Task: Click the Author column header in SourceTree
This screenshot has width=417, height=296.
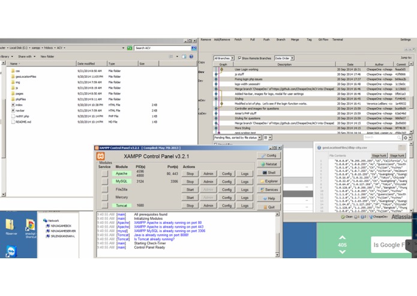Action: pyautogui.click(x=379, y=64)
